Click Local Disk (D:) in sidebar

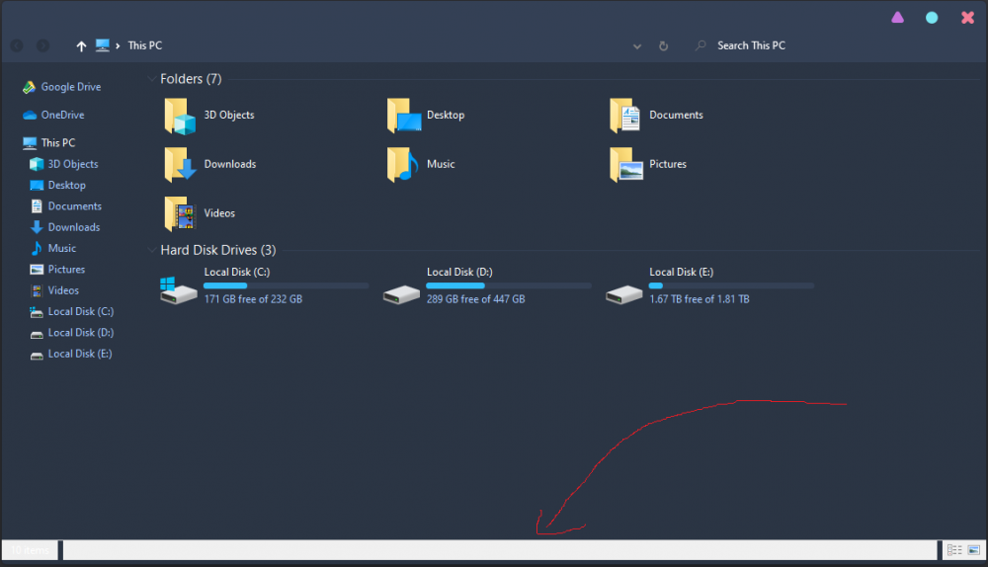[80, 333]
